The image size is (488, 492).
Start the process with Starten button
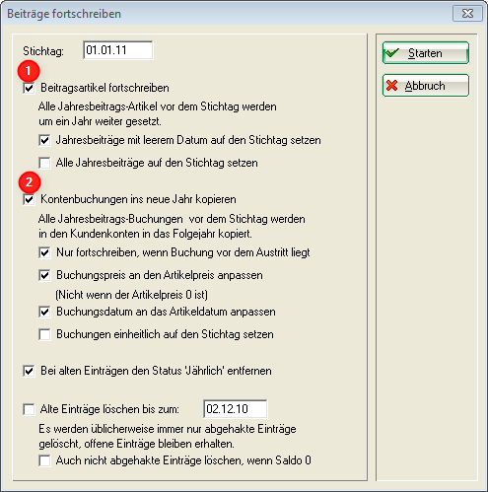[426, 53]
